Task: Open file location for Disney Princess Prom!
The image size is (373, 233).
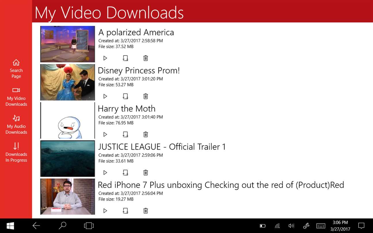Action: coord(125,96)
